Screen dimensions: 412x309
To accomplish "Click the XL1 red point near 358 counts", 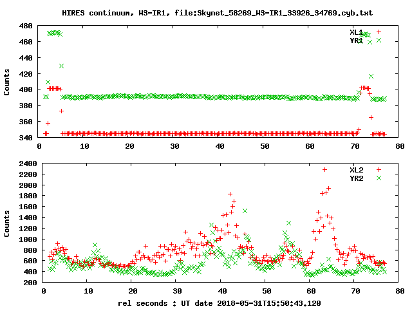I will point(48,123).
